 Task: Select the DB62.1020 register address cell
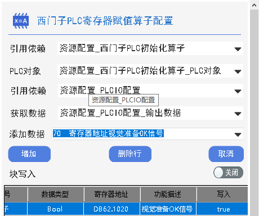coord(112,209)
